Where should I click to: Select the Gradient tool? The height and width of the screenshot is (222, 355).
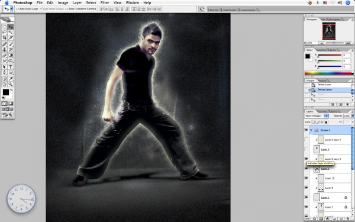[11, 55]
